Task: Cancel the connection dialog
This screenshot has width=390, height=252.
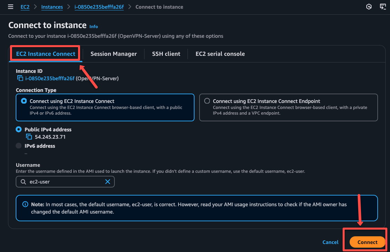Action: click(x=330, y=242)
